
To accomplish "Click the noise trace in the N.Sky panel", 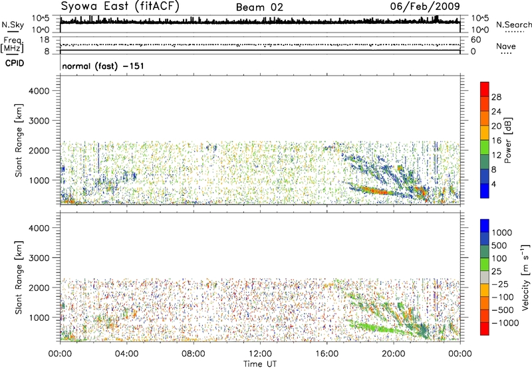I will point(260,22).
